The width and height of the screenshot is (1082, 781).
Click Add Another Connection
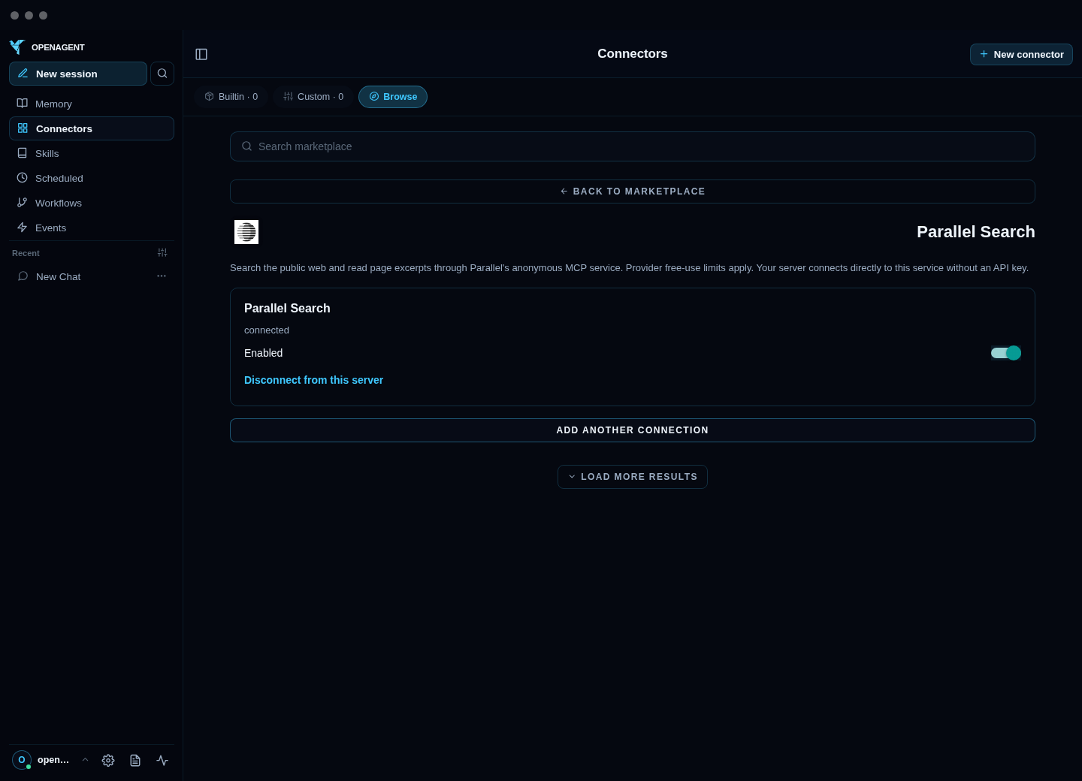click(633, 430)
